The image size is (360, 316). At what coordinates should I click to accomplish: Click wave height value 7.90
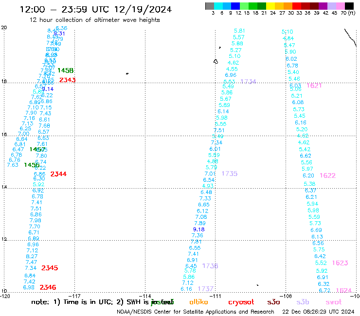(x=31, y=113)
